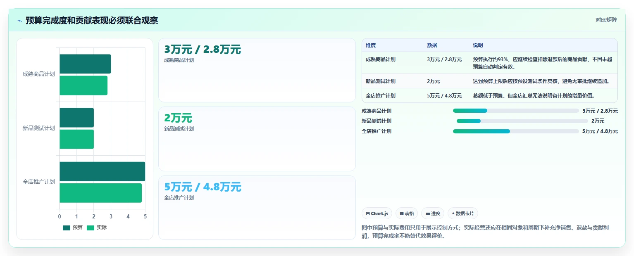Click the Chart.js chip
This screenshot has height=256, width=634.
[377, 213]
